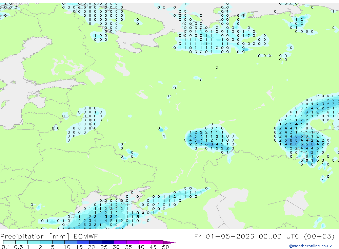Click the legend scale label '10'
This screenshot has height=249, width=339.
[x=67, y=247]
